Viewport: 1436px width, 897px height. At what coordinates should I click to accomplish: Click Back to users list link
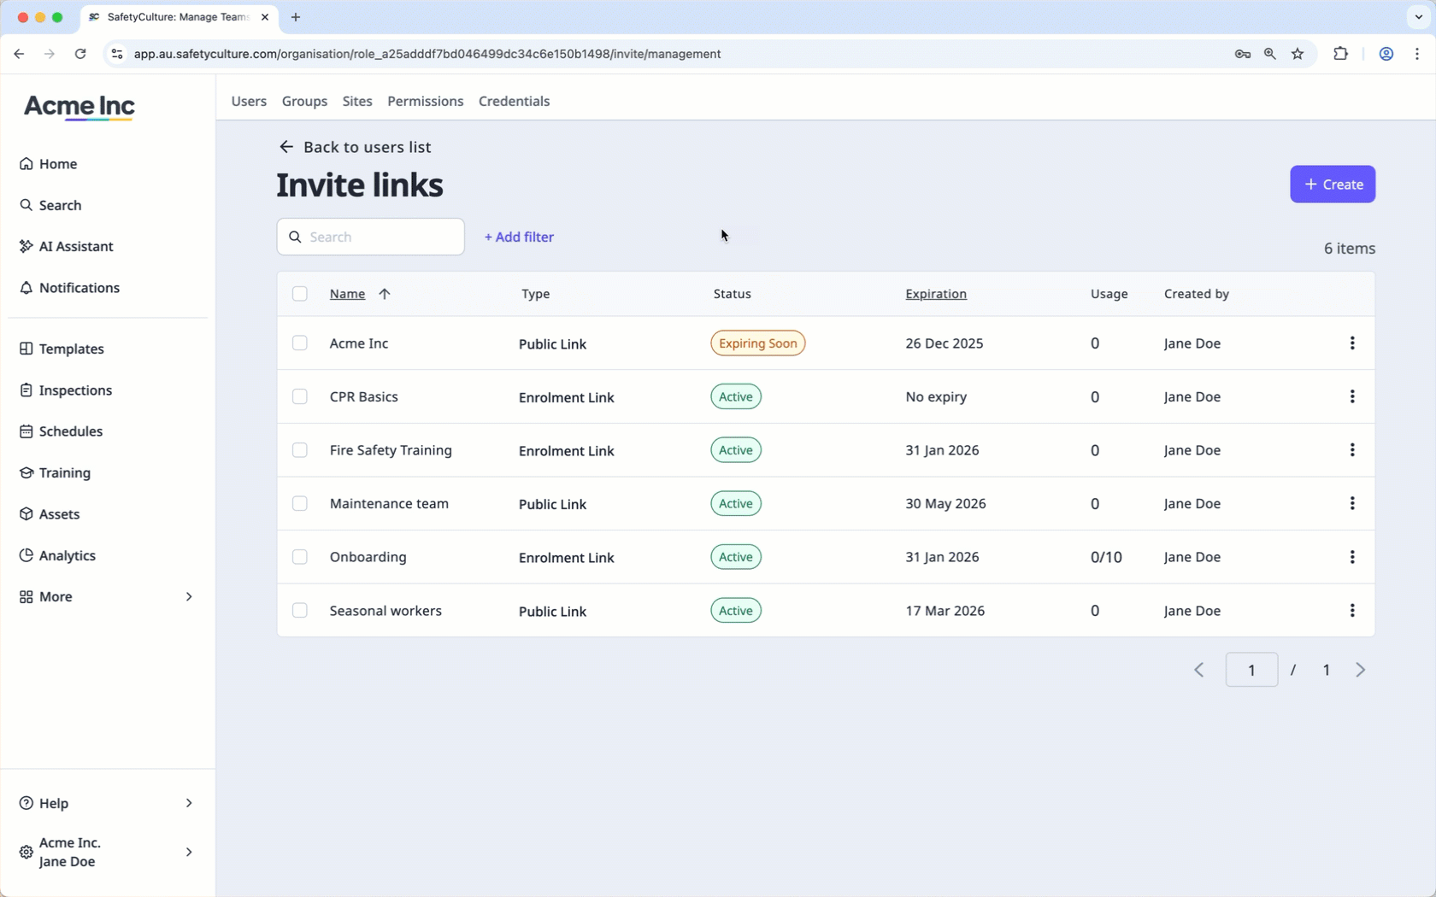[367, 147]
